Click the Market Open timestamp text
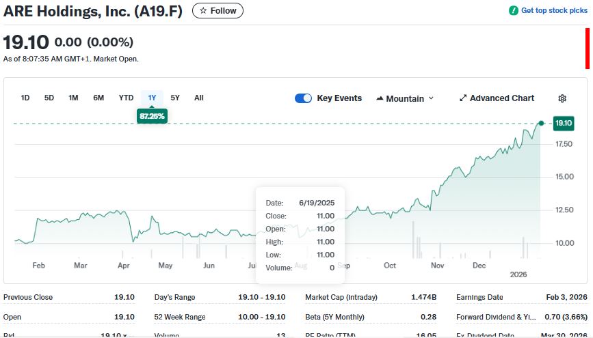The width and height of the screenshot is (593, 338). point(70,59)
